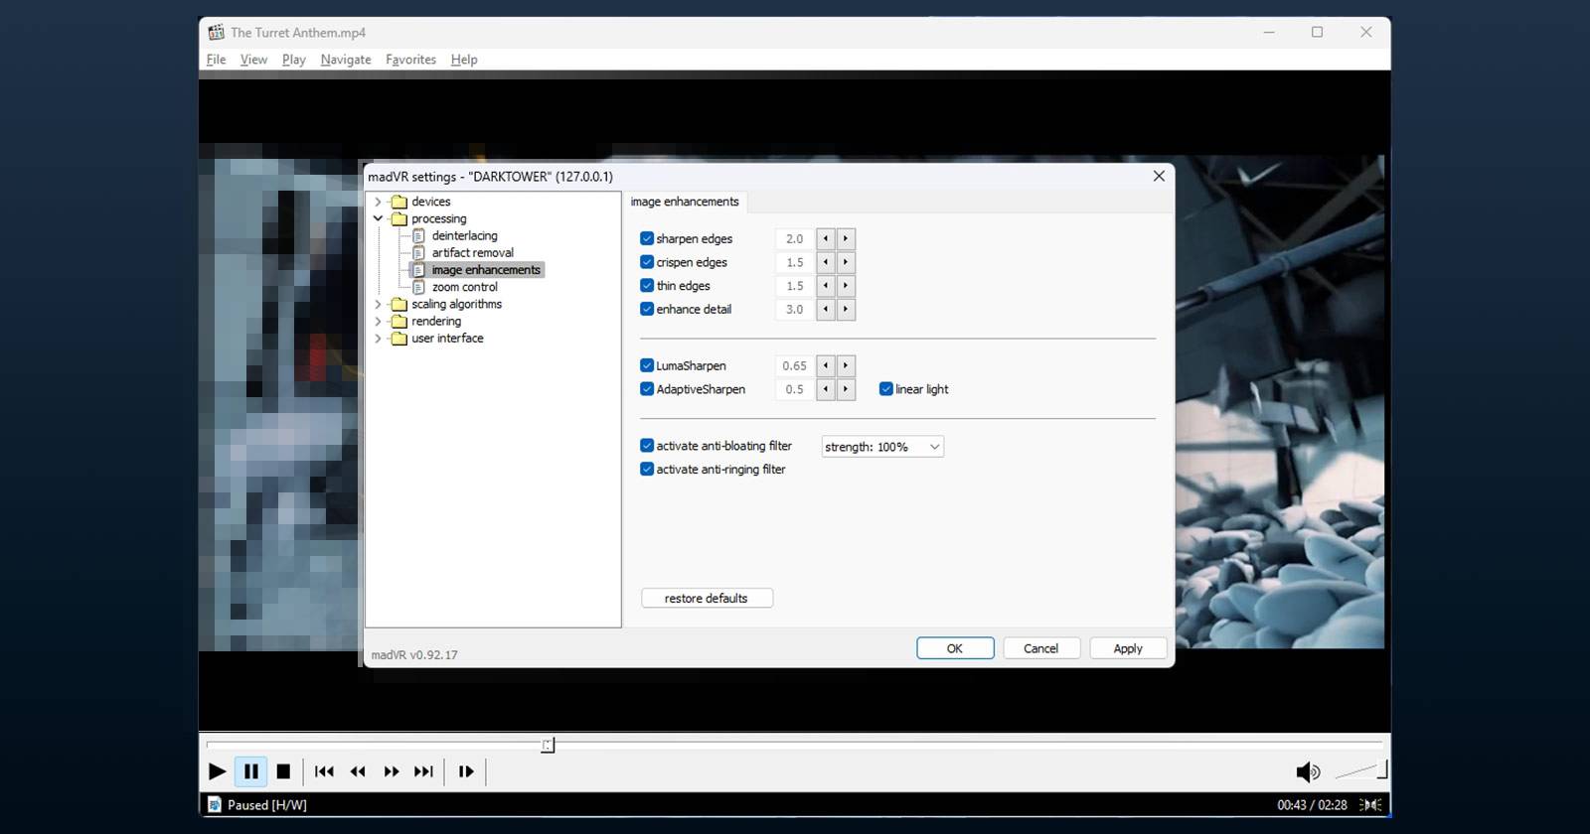Click Cancel in madVR settings
1590x834 pixels.
[x=1041, y=648]
